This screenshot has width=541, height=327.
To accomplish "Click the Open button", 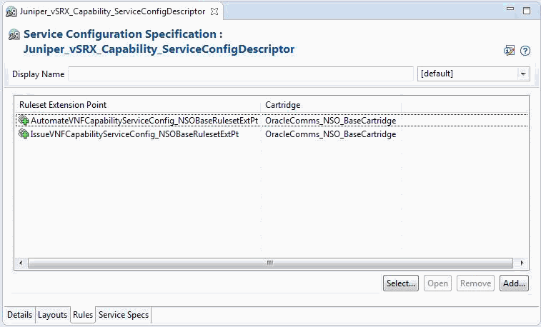I will [x=437, y=283].
